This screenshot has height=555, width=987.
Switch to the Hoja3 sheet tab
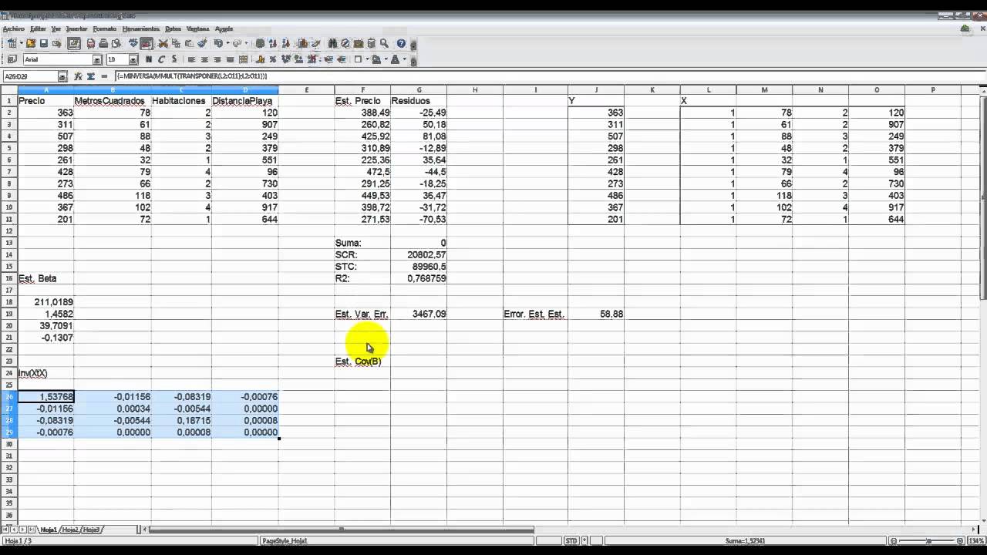[x=92, y=530]
